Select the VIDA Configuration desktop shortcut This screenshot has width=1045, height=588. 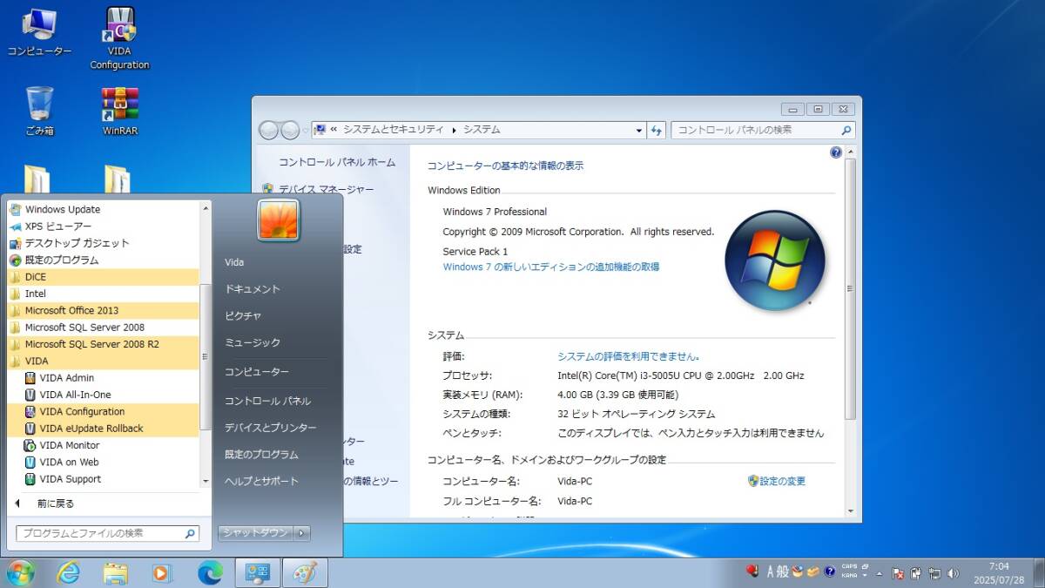point(119,39)
